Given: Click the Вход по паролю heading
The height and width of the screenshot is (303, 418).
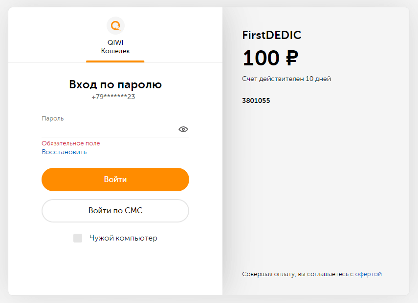Looking at the screenshot, I should pyautogui.click(x=115, y=84).
